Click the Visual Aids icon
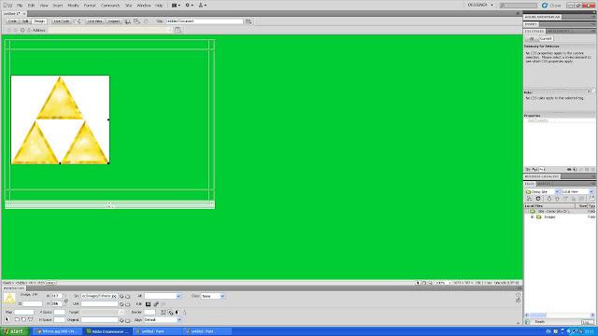This screenshot has width=598, height=336. tap(137, 21)
